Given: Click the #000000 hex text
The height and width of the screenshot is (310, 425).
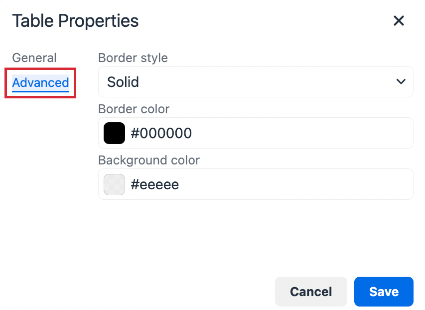Looking at the screenshot, I should pos(161,133).
